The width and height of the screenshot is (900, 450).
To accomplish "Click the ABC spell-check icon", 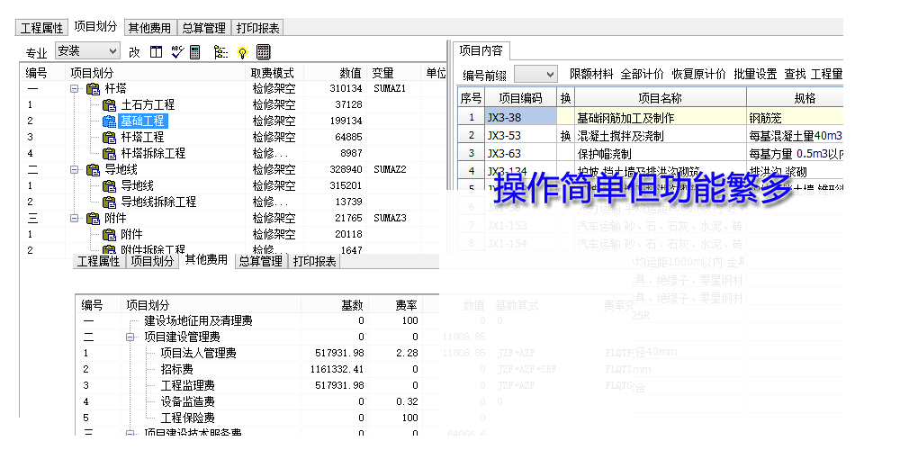I will pyautogui.click(x=177, y=52).
